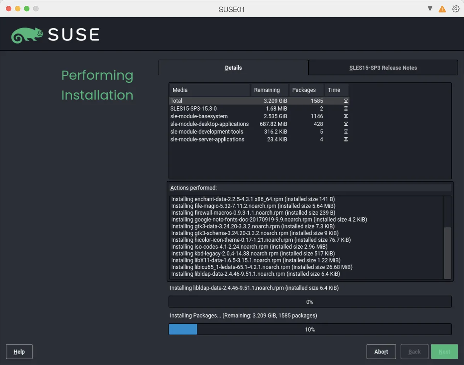Click the hourglass icon for sle-module-development-tools

pyautogui.click(x=346, y=131)
